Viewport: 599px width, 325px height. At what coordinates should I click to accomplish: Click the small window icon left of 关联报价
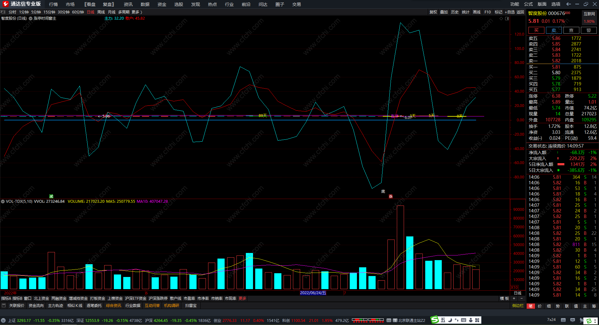click(x=4, y=306)
